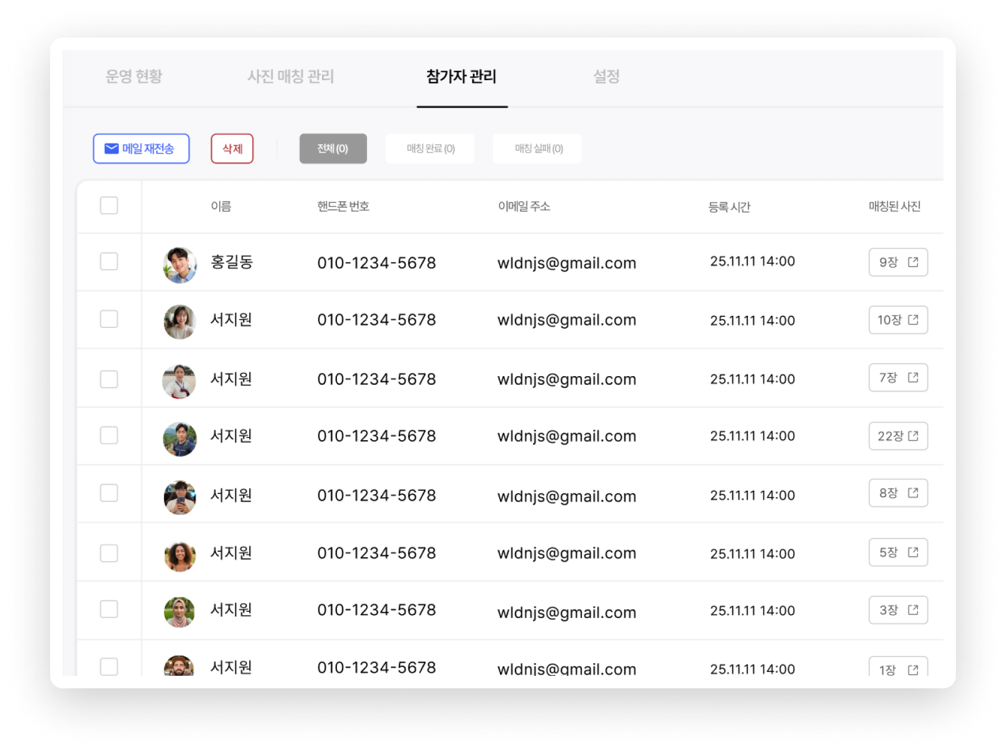
Task: Open external link icon in 8장 button
Action: pos(913,493)
